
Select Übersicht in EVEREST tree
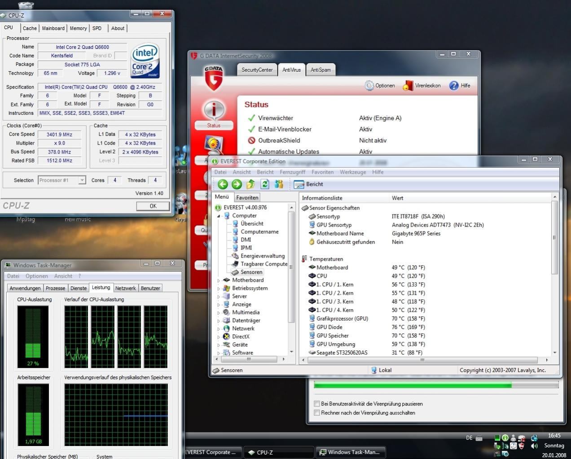coord(252,224)
